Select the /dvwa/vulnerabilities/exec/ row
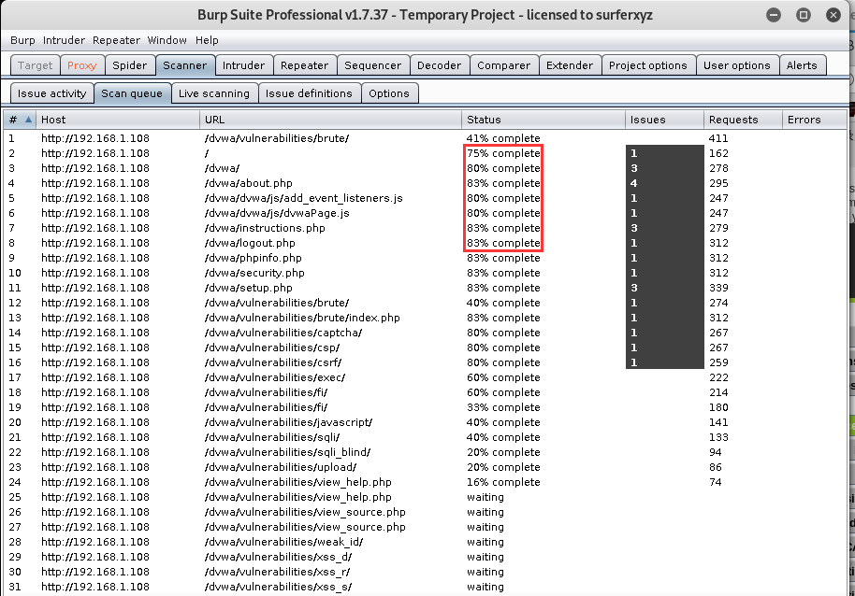The width and height of the screenshot is (855, 596). [x=426, y=377]
